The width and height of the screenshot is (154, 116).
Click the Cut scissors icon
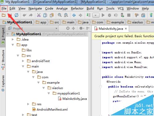pos(39,15)
